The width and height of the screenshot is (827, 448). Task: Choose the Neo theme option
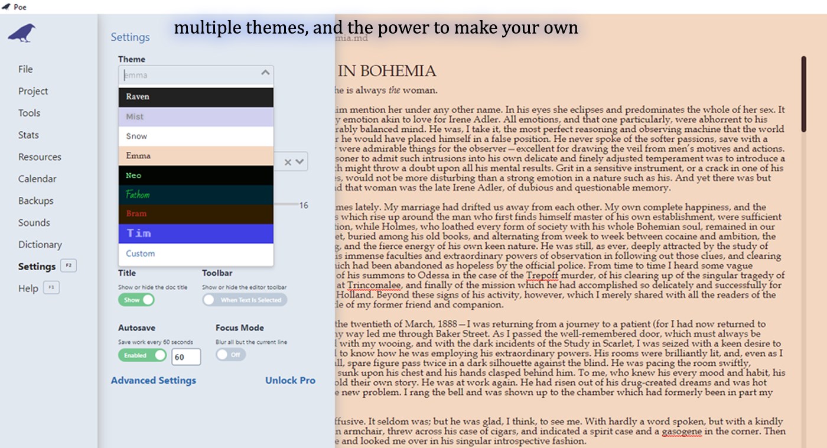(196, 175)
